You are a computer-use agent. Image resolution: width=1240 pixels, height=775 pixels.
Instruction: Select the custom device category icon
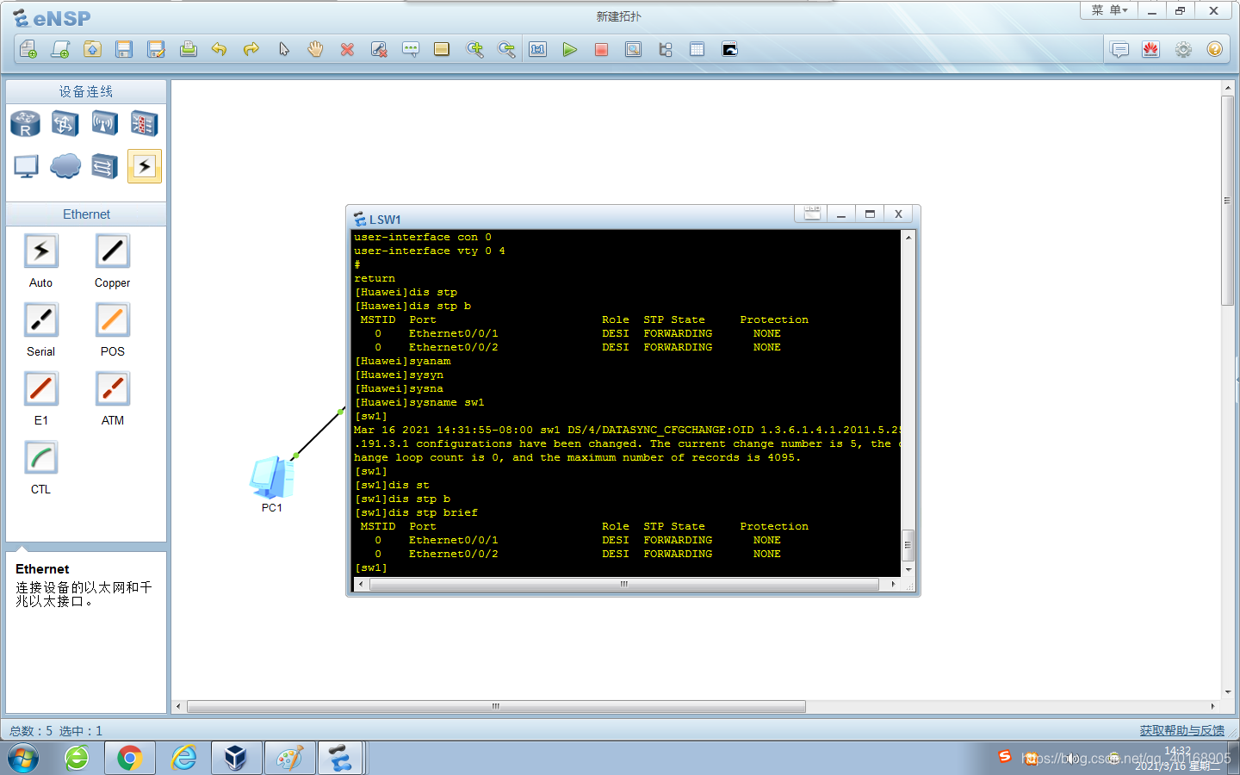pos(104,166)
